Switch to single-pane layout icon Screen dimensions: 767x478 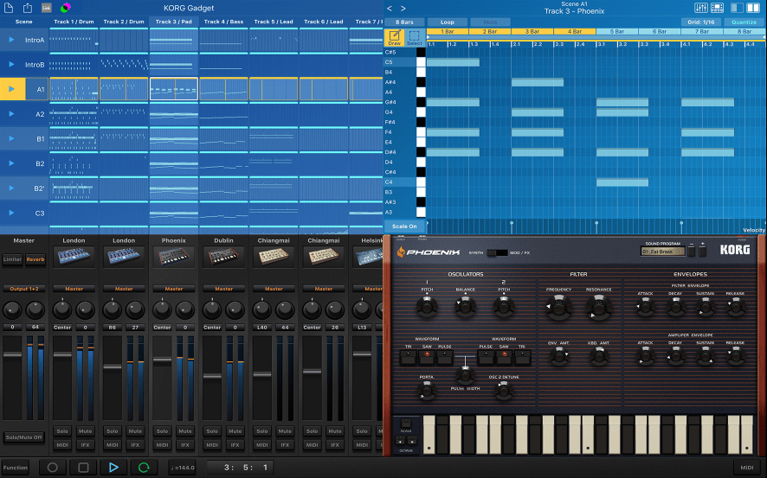tap(737, 8)
